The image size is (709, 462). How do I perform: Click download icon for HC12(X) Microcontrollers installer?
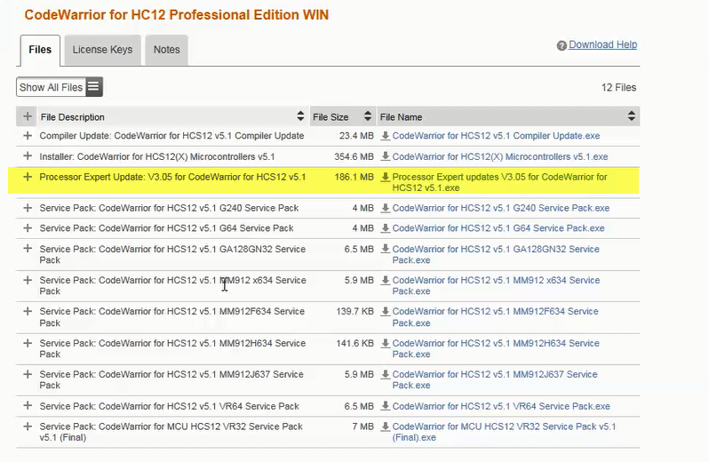tap(386, 156)
